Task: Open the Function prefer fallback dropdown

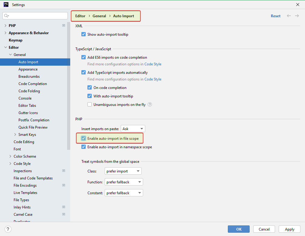Action: click(124, 182)
